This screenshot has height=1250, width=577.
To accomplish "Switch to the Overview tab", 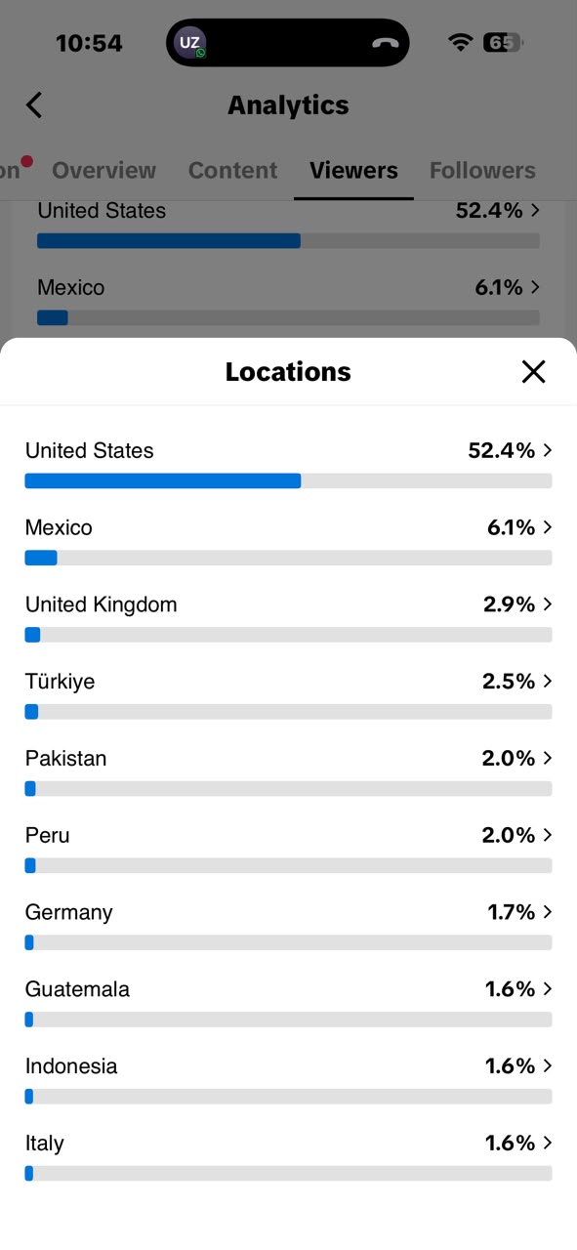I will 103,170.
